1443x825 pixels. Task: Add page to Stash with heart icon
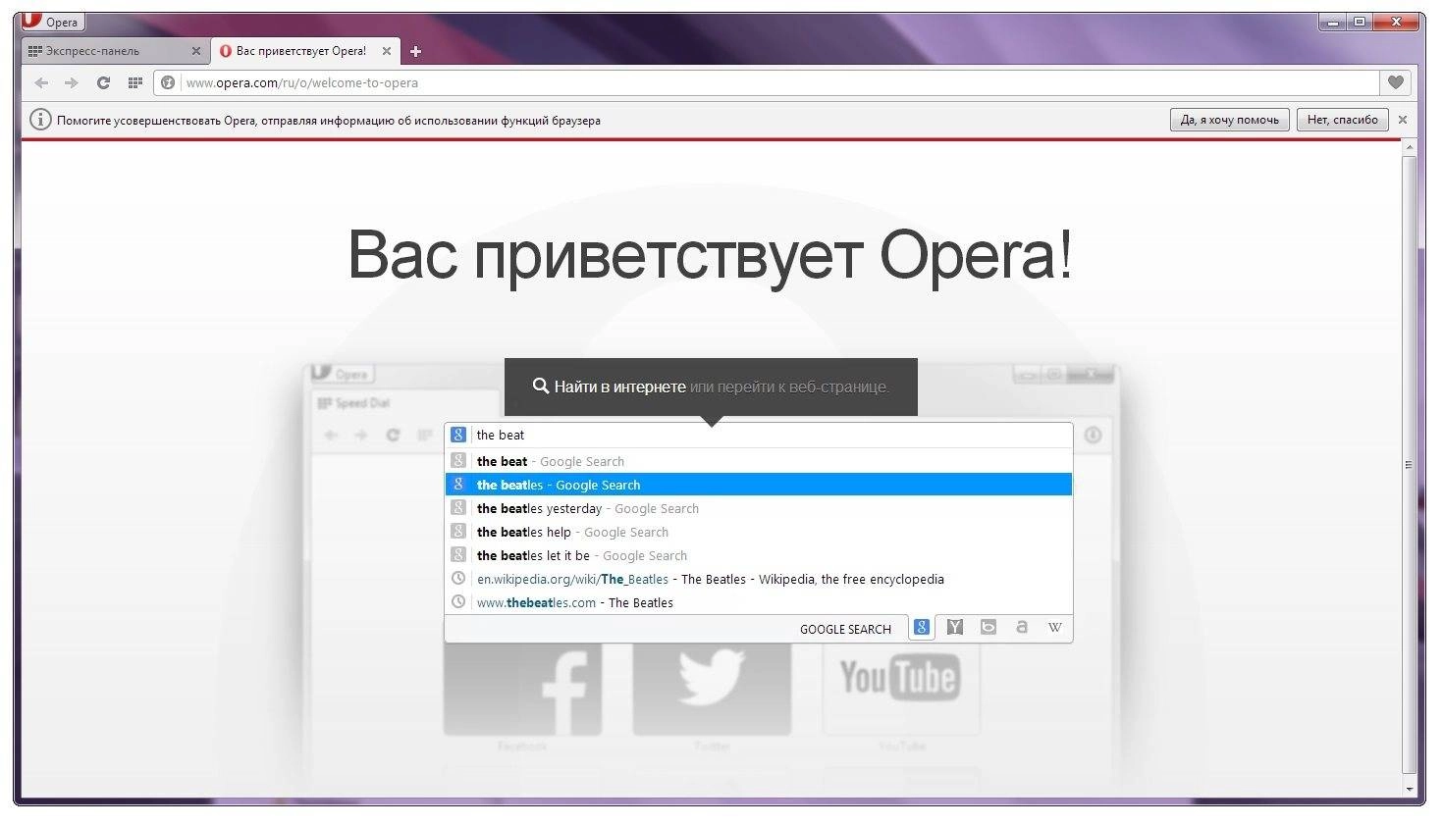[1395, 83]
